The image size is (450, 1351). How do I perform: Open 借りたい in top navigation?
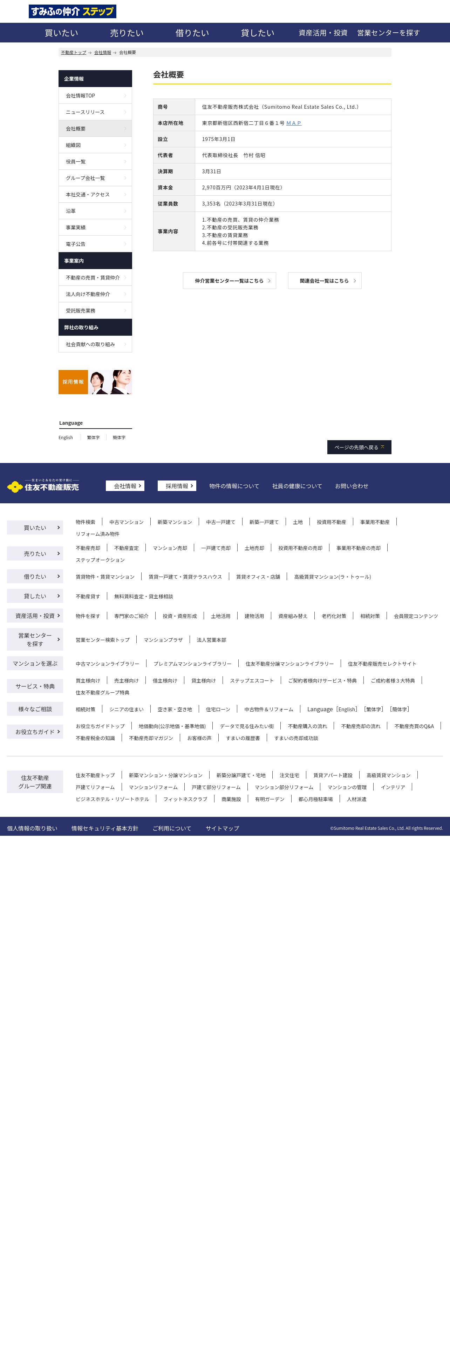(x=192, y=33)
